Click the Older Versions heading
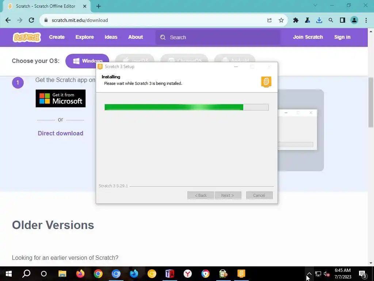 53,225
